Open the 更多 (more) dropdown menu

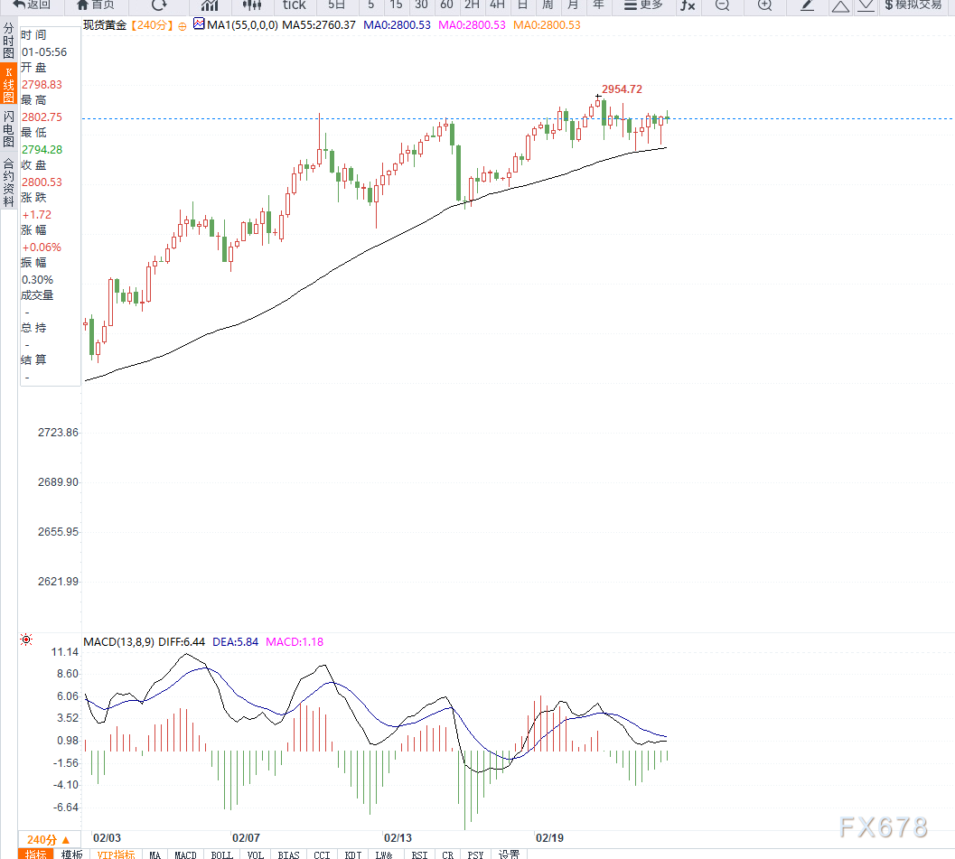pos(642,5)
